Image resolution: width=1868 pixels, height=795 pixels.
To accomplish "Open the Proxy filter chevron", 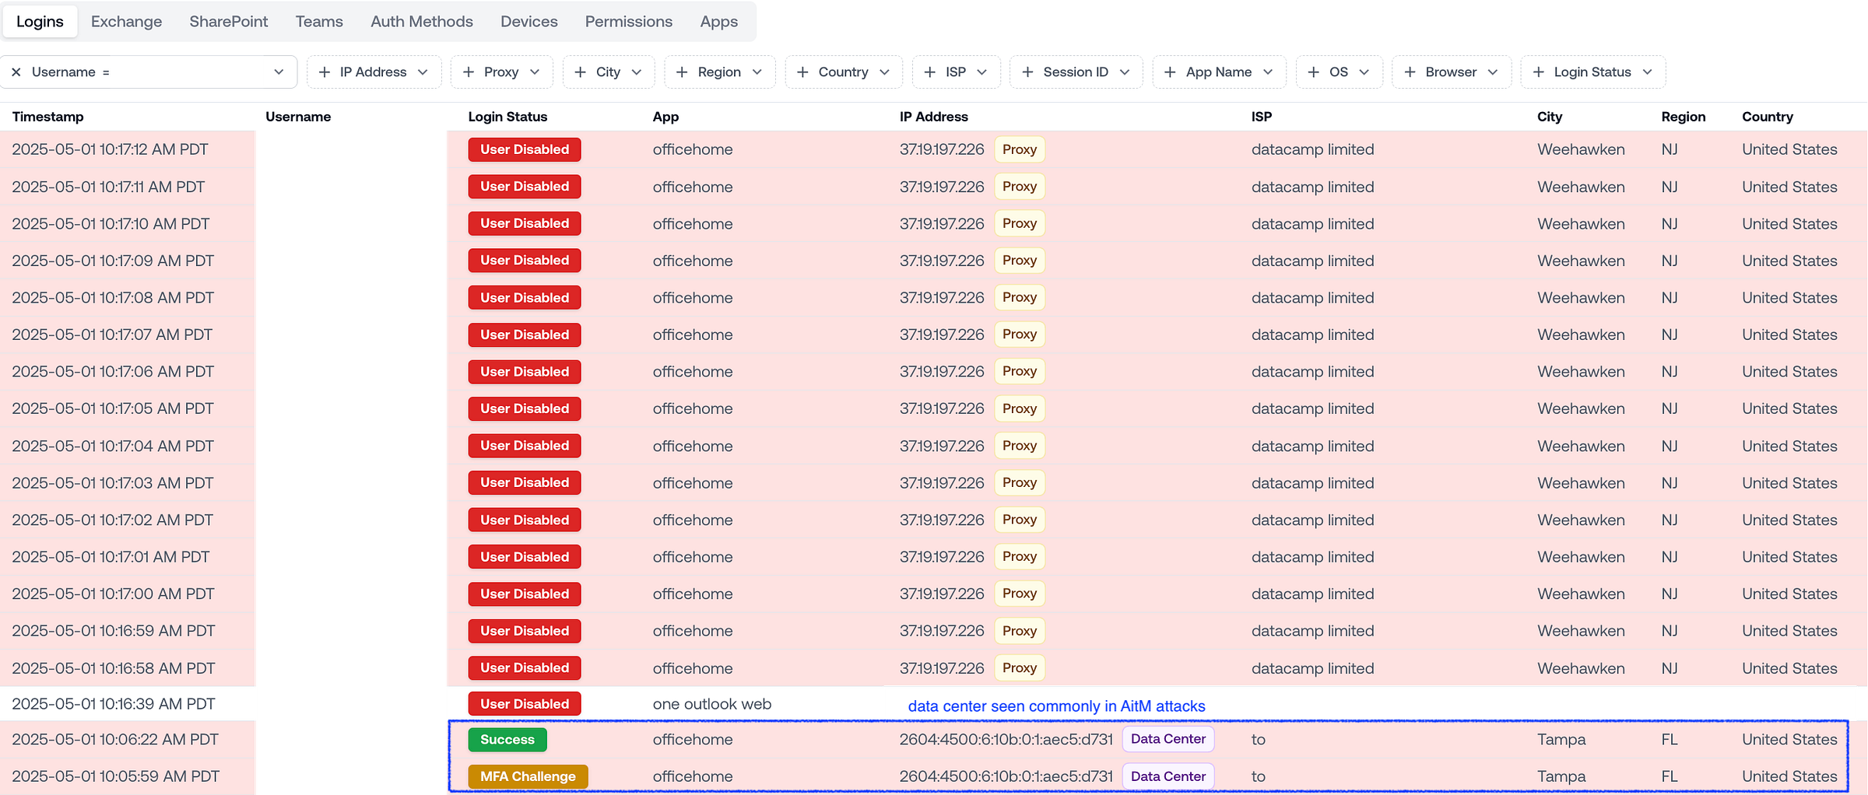I will [535, 72].
